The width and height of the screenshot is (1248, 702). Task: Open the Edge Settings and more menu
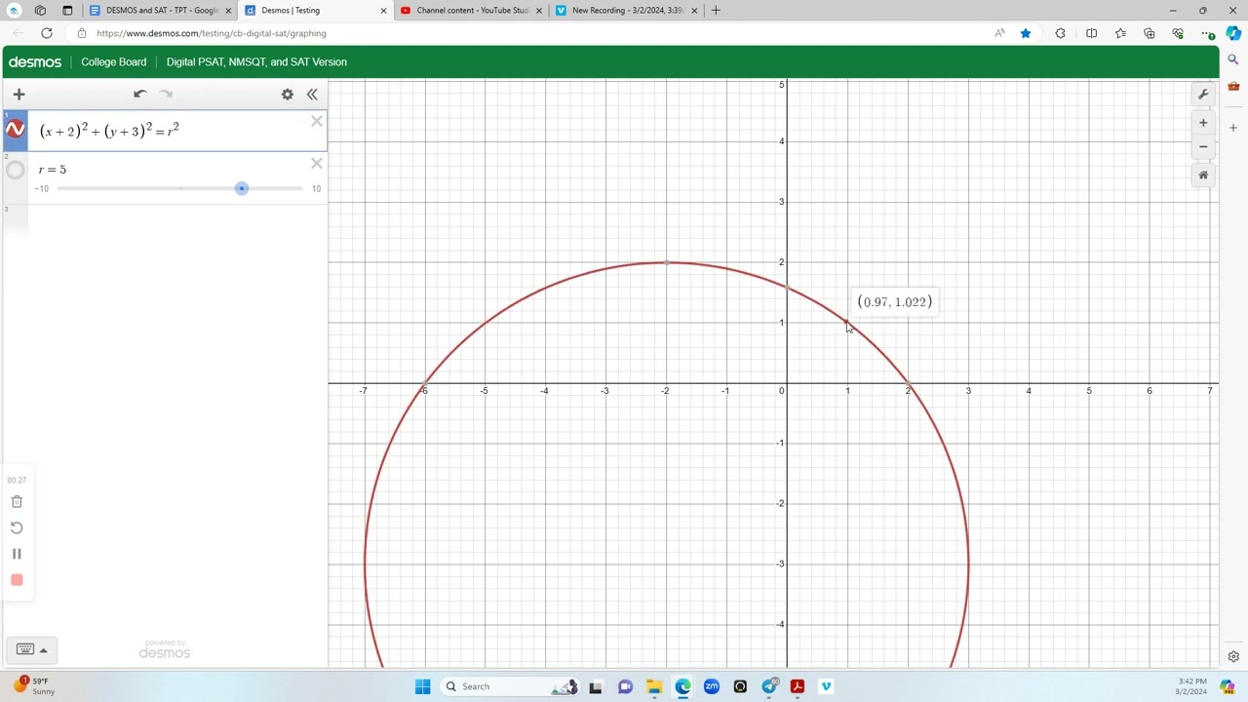[1207, 33]
